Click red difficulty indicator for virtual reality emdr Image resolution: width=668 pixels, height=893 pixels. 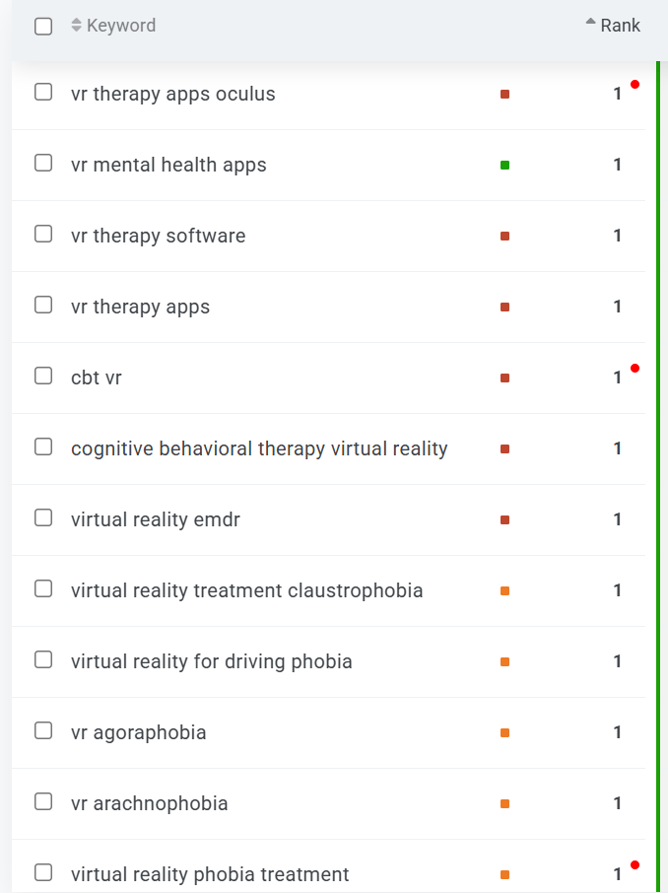504,520
